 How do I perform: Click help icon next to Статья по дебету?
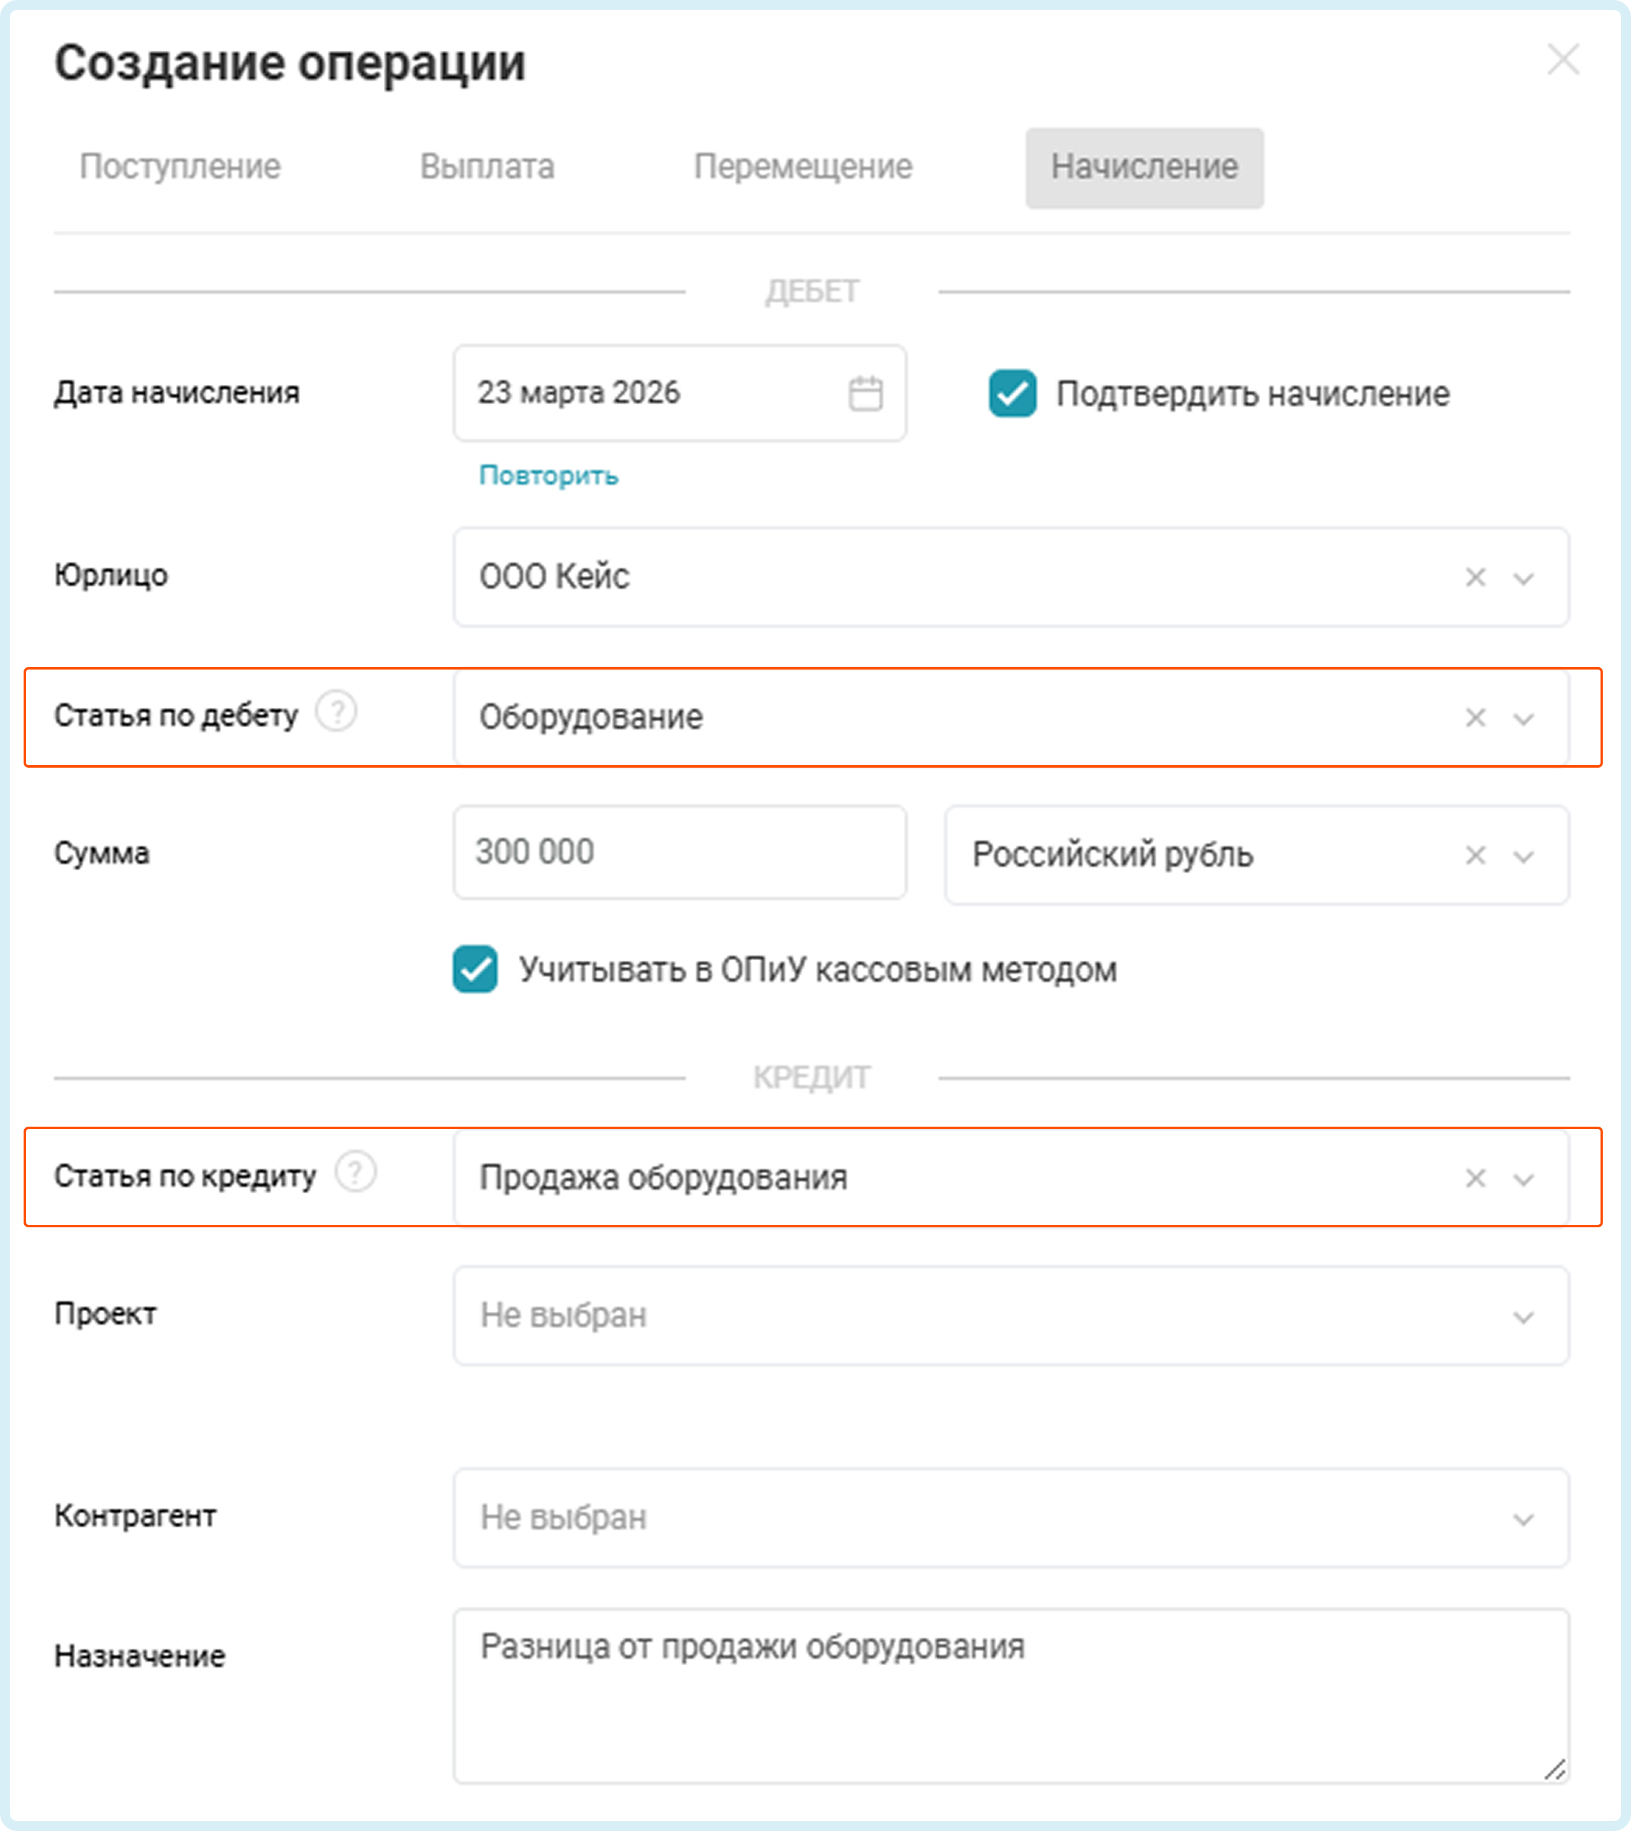tap(338, 712)
